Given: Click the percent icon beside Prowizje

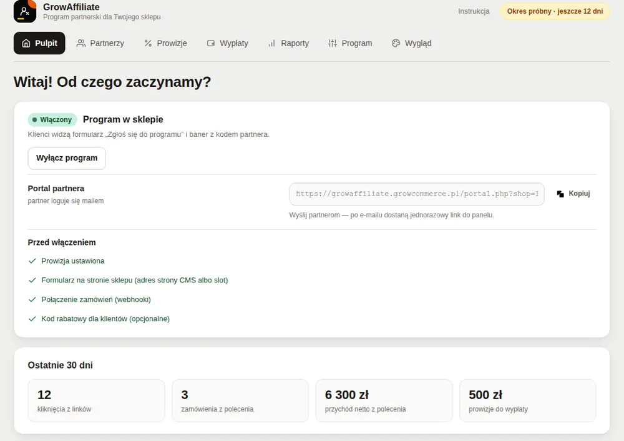Looking at the screenshot, I should click(x=148, y=43).
